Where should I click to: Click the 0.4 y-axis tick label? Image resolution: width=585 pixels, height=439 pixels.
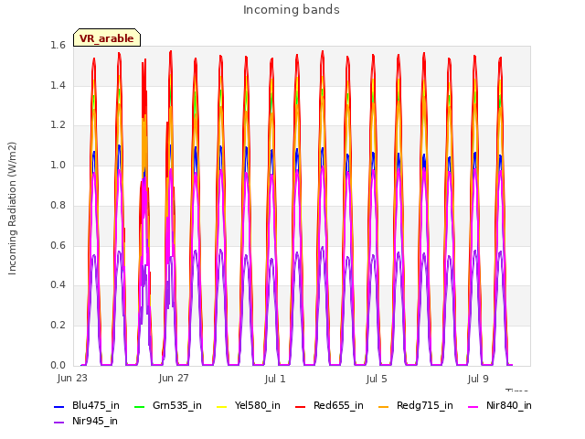pyautogui.click(x=58, y=284)
